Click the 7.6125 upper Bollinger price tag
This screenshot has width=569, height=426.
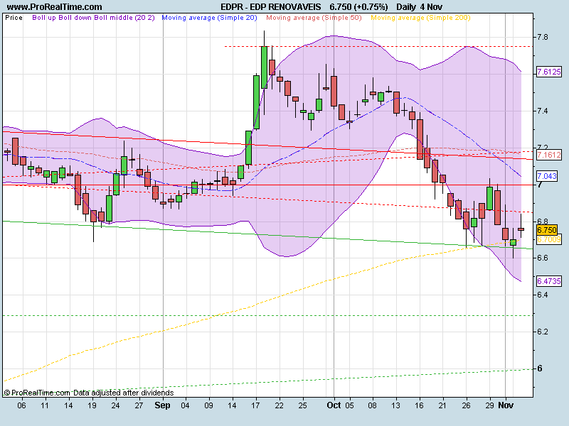pos(548,72)
